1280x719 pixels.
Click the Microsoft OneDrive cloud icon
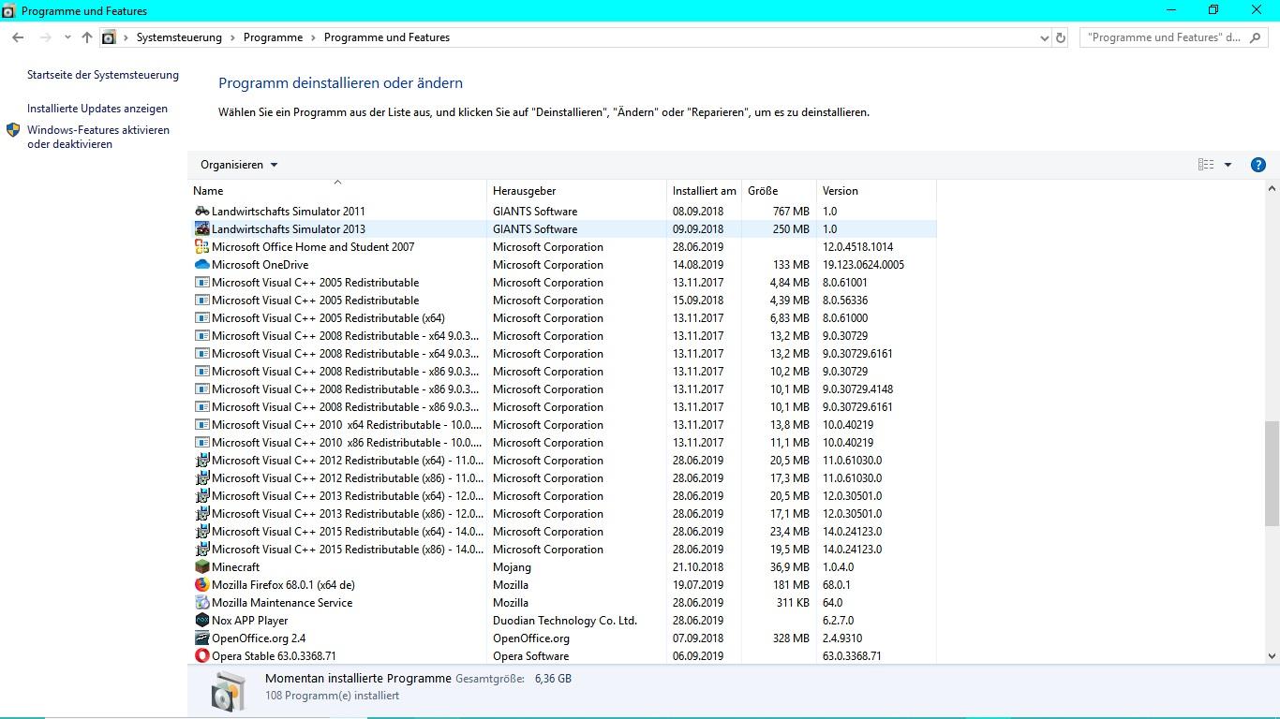pos(201,265)
